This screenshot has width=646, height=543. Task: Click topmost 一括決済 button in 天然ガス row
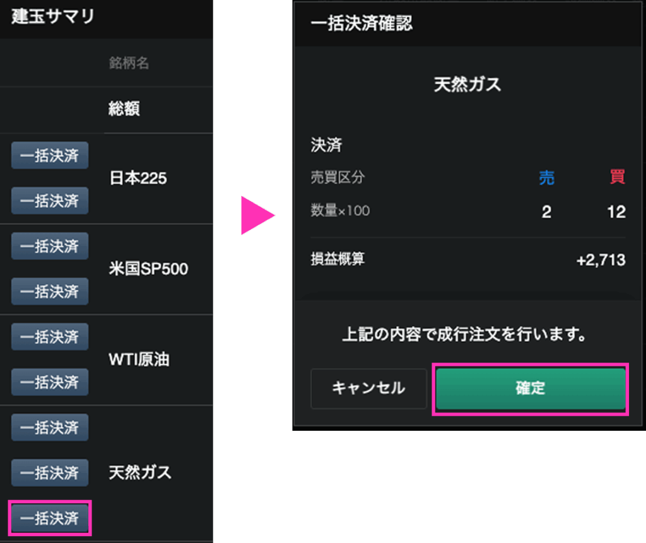(x=49, y=428)
